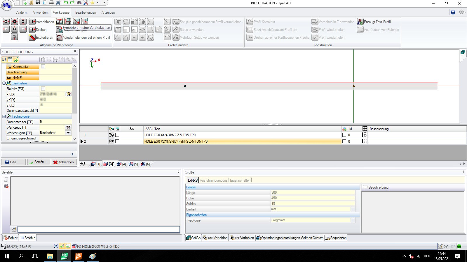Collapse the Technologie section

tap(4, 116)
